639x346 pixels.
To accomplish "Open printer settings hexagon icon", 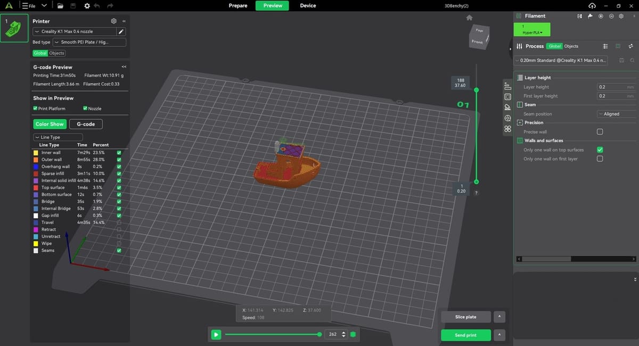I will (x=113, y=21).
